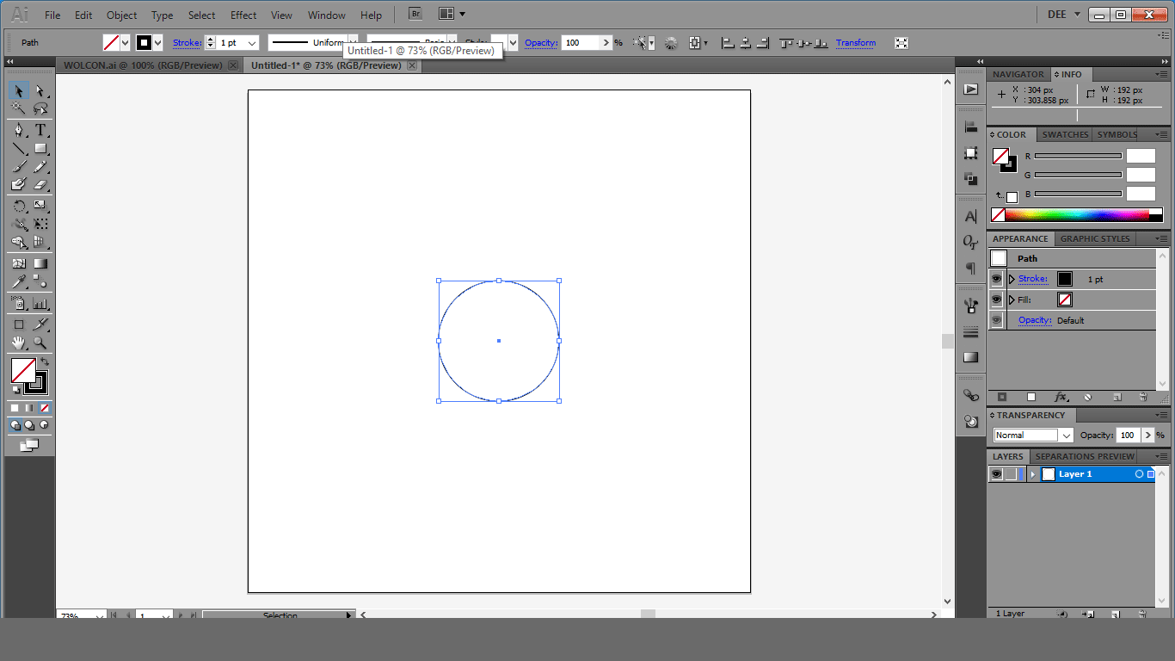Select the Line Segment tool
The width and height of the screenshot is (1175, 661).
[18, 148]
